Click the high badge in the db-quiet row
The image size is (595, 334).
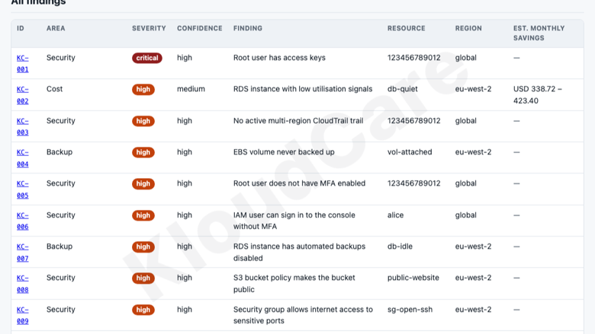click(143, 89)
